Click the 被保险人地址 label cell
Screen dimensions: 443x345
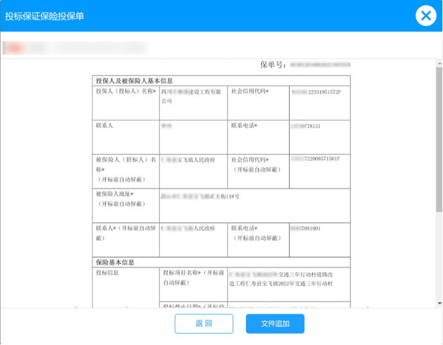pyautogui.click(x=119, y=198)
